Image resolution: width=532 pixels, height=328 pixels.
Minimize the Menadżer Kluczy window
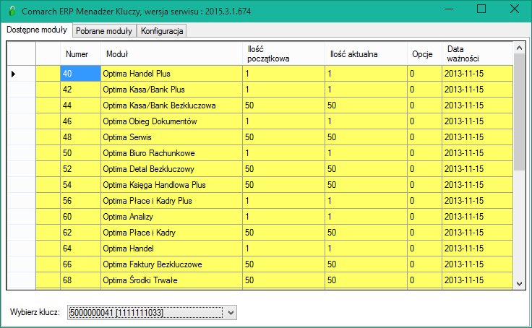(x=449, y=9)
